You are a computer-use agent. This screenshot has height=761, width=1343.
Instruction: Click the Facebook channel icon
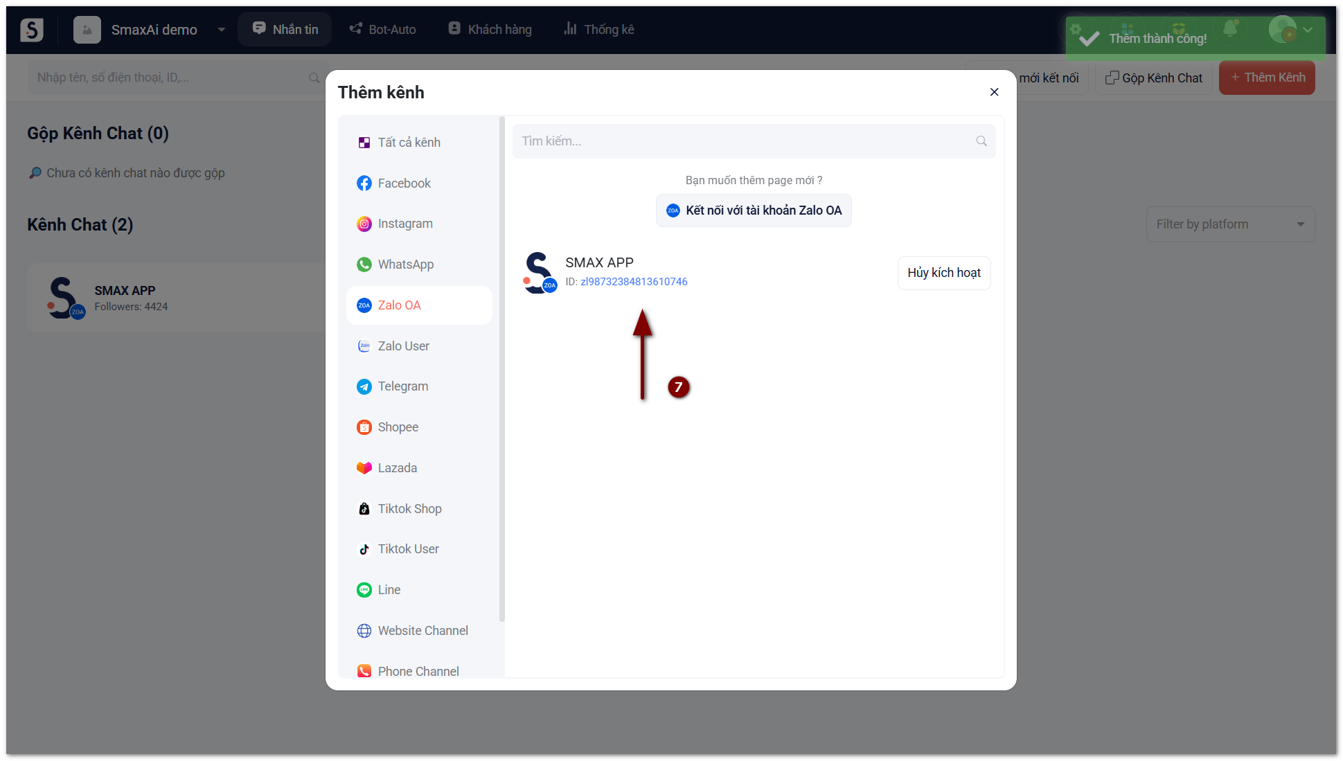tap(364, 183)
